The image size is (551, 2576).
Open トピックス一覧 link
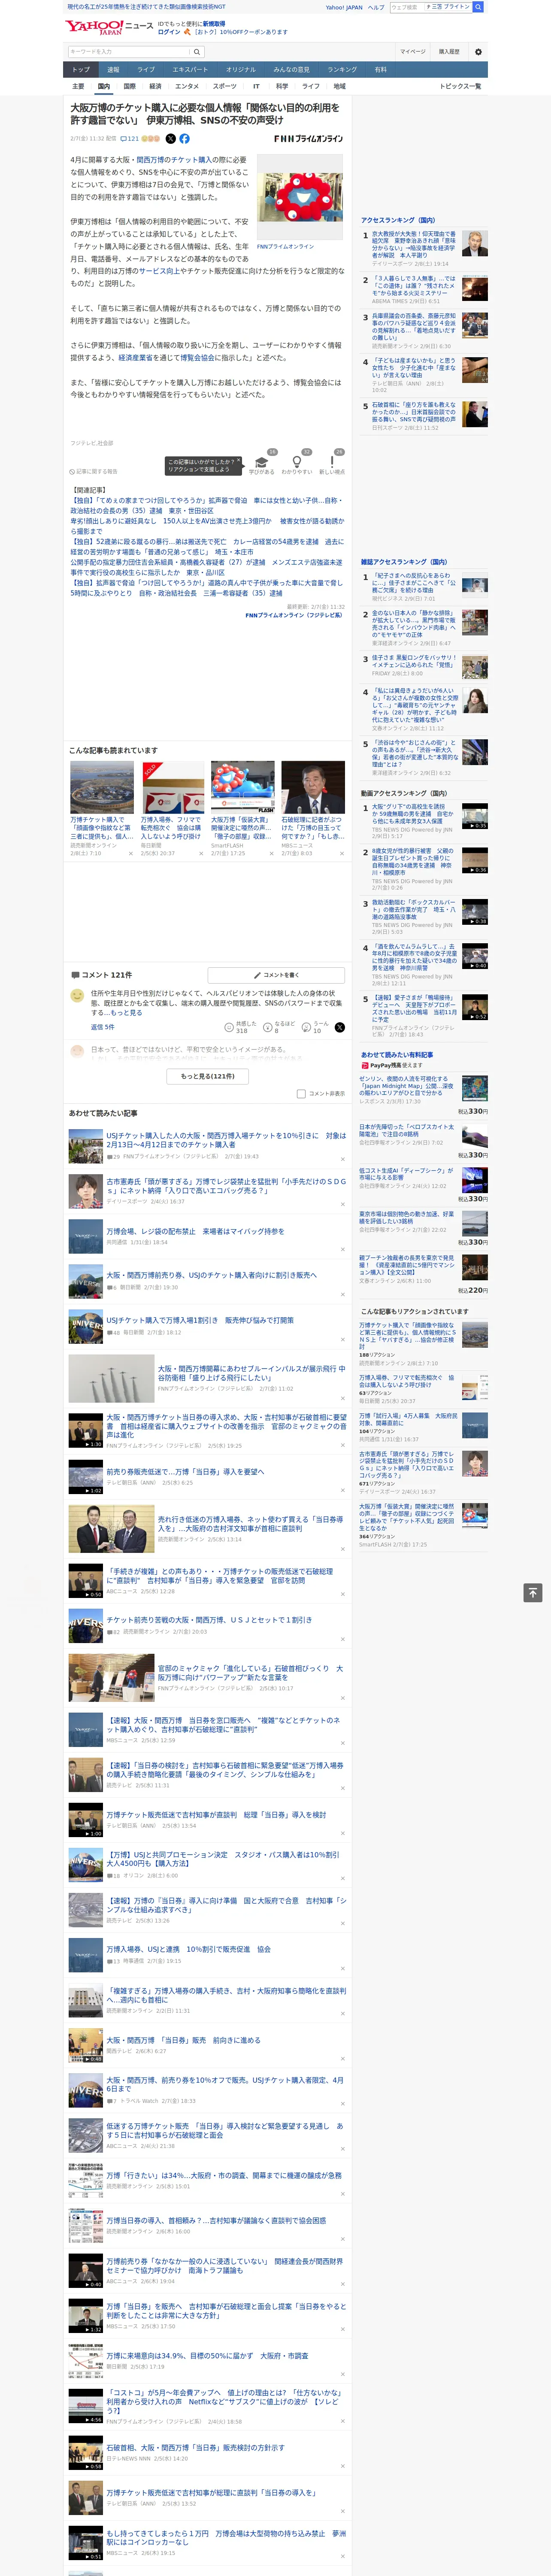tap(460, 86)
